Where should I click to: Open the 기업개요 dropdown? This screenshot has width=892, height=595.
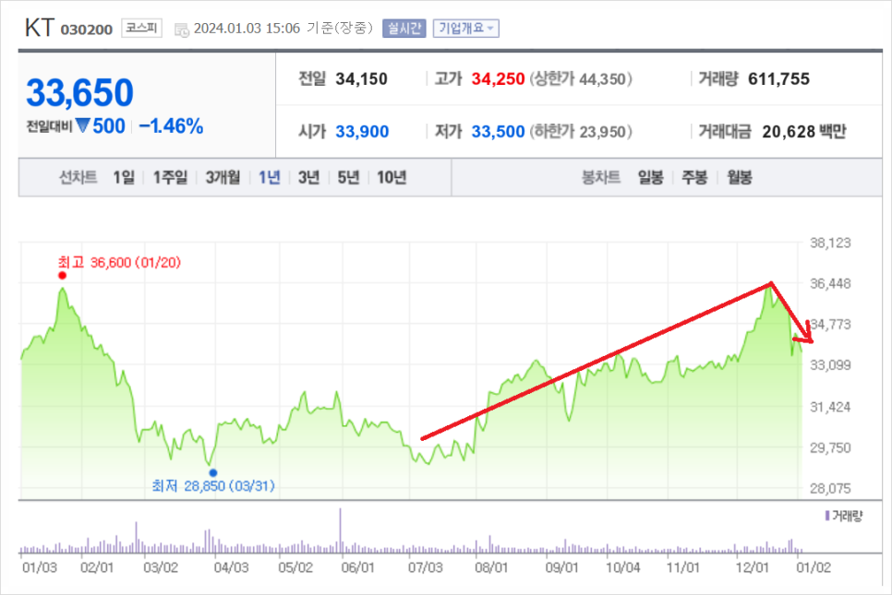coord(466,28)
